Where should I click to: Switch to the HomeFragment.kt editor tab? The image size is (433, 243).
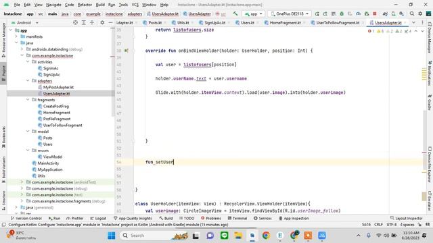click(285, 22)
